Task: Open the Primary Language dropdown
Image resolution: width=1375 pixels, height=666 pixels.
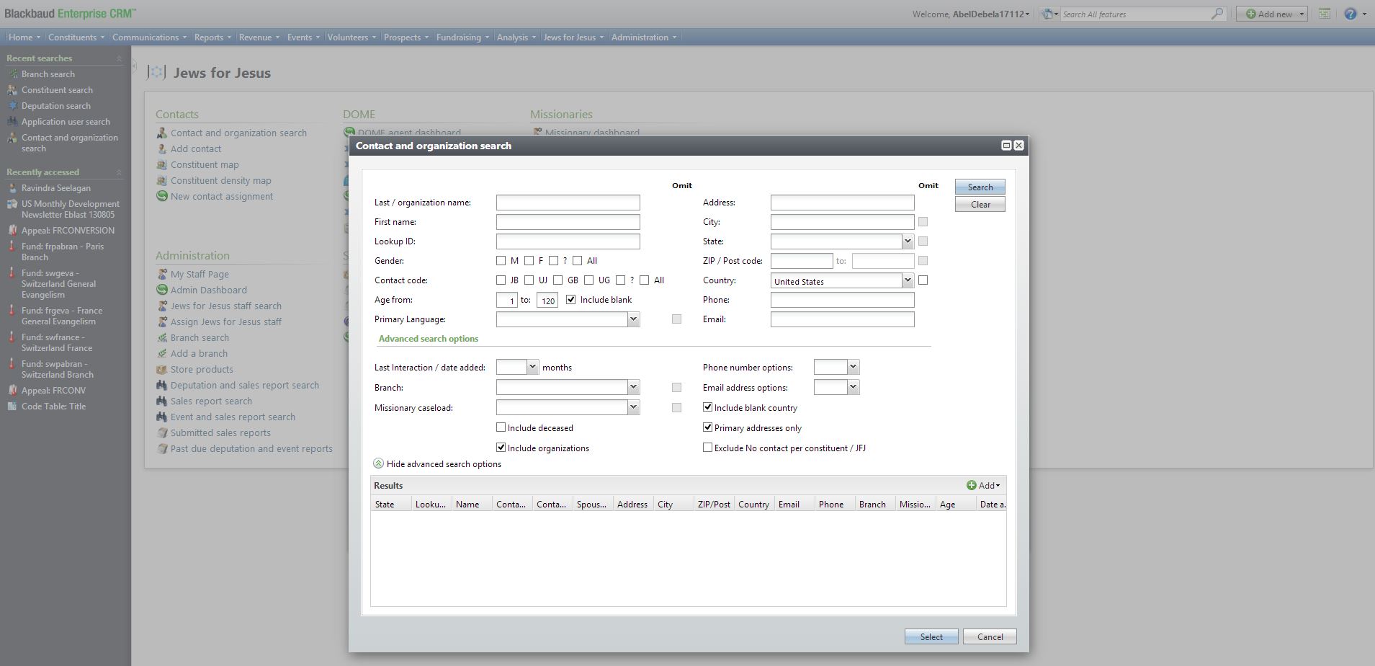Action: pyautogui.click(x=633, y=319)
